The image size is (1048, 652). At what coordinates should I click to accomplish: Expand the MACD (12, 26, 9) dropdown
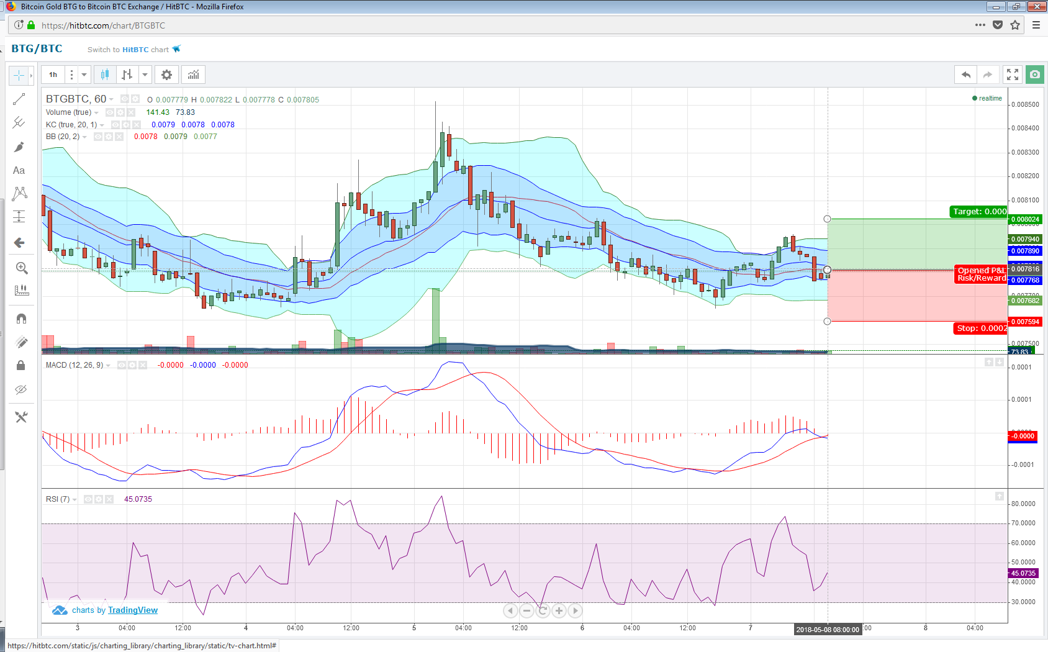point(108,366)
